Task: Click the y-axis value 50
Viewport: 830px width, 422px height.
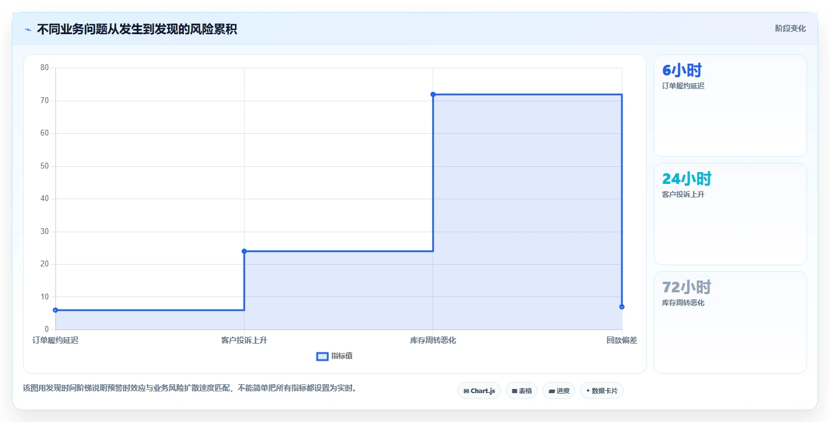Action: point(45,166)
